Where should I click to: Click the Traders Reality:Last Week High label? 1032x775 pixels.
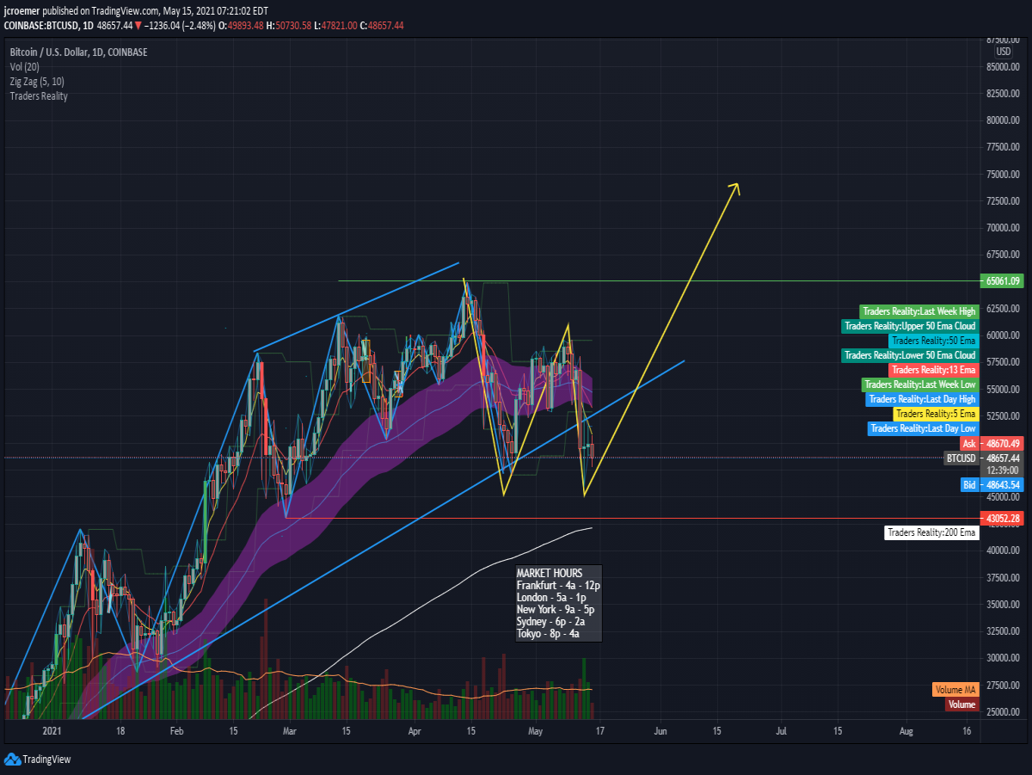click(x=918, y=311)
